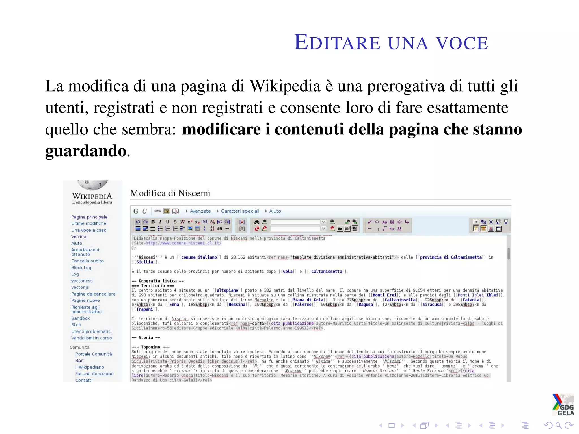Click the Bold (B) formatting icon
This screenshot has height=434, width=579.
[153, 222]
